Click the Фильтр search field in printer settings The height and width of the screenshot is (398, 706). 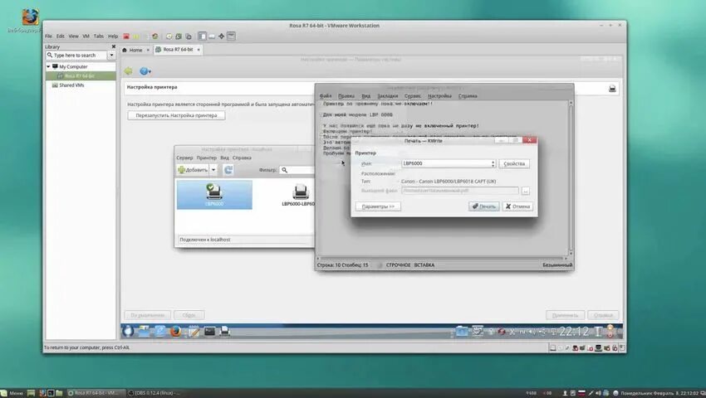coord(297,169)
